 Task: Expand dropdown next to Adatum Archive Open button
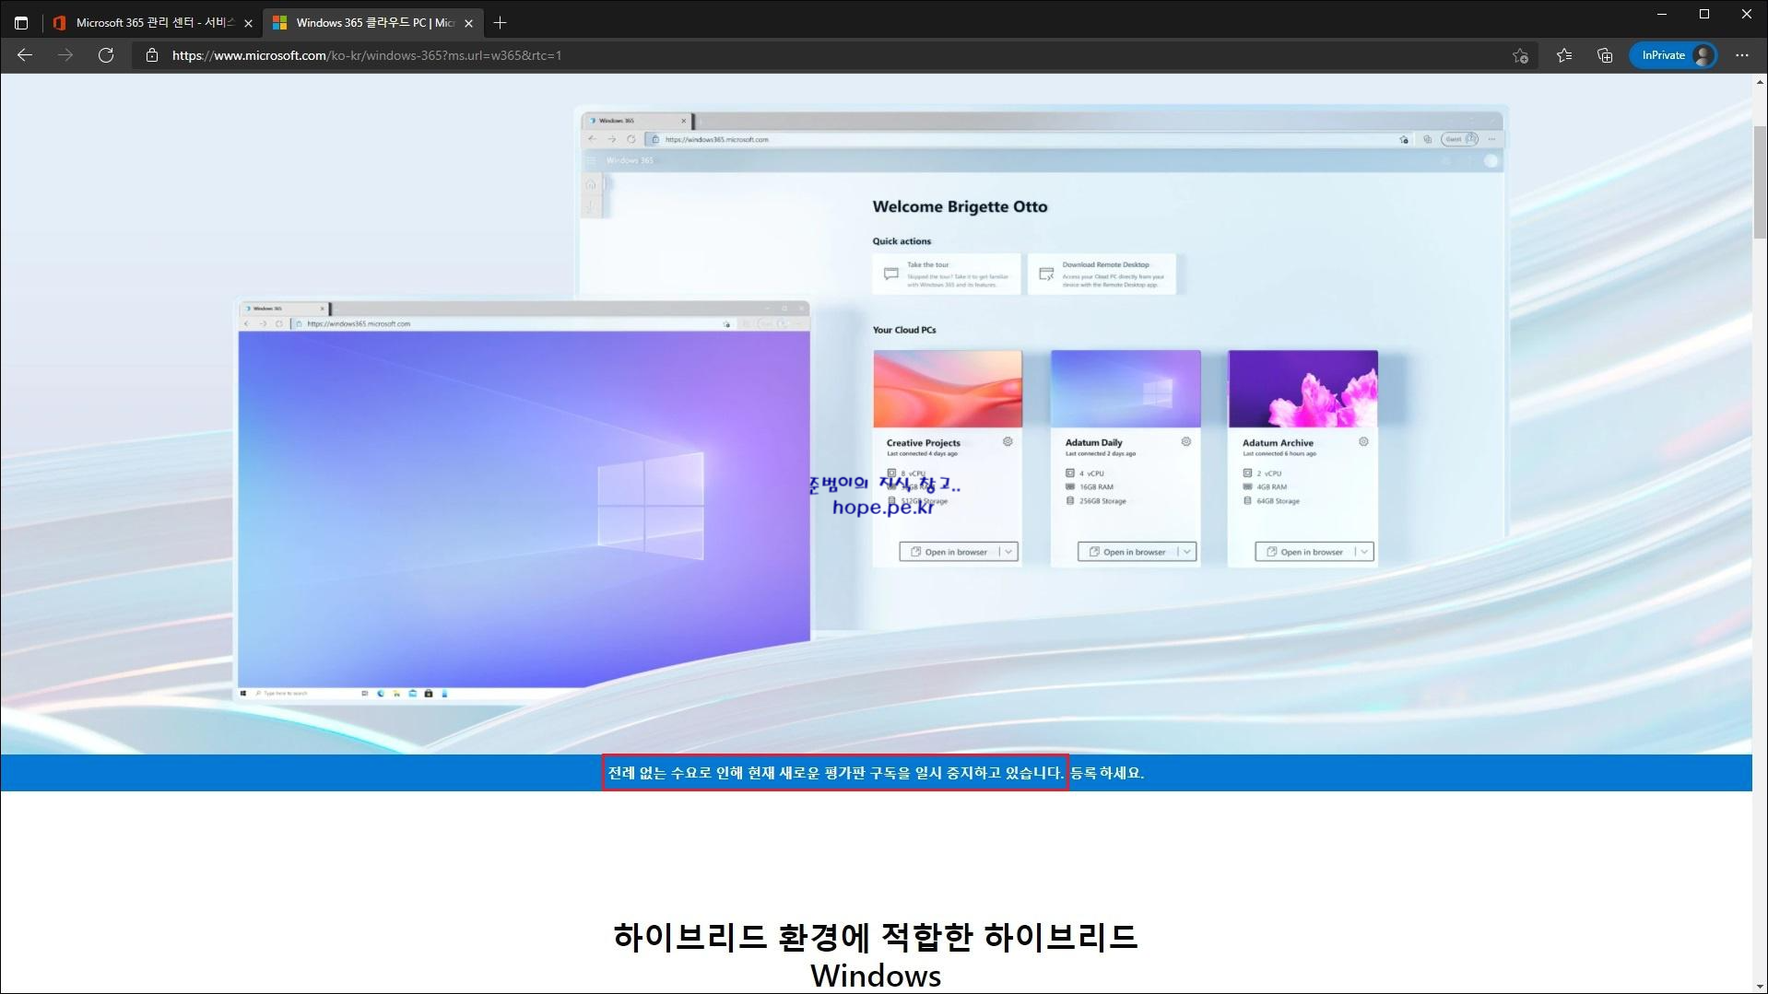click(x=1364, y=552)
